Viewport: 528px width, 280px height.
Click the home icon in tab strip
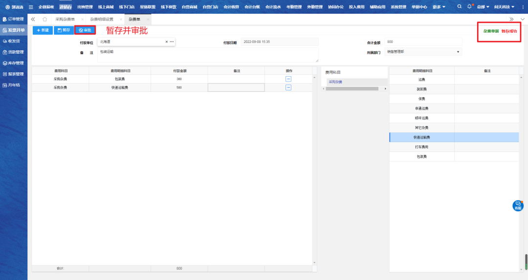click(44, 19)
